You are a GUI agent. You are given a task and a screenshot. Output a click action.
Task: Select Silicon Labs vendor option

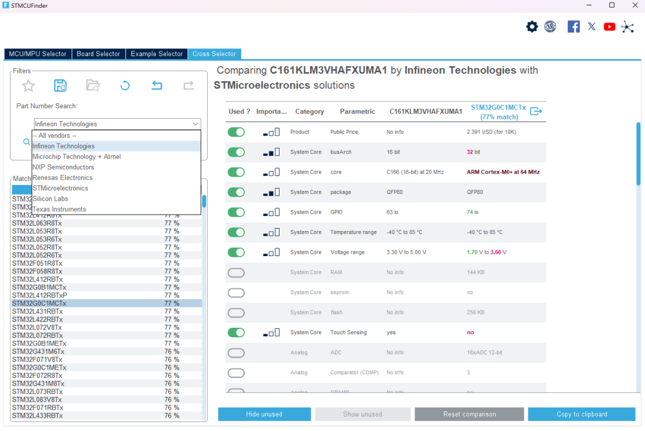coord(116,199)
